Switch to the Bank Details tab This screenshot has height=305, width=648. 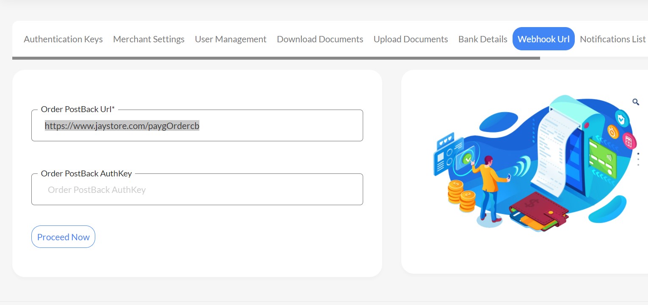pos(483,39)
